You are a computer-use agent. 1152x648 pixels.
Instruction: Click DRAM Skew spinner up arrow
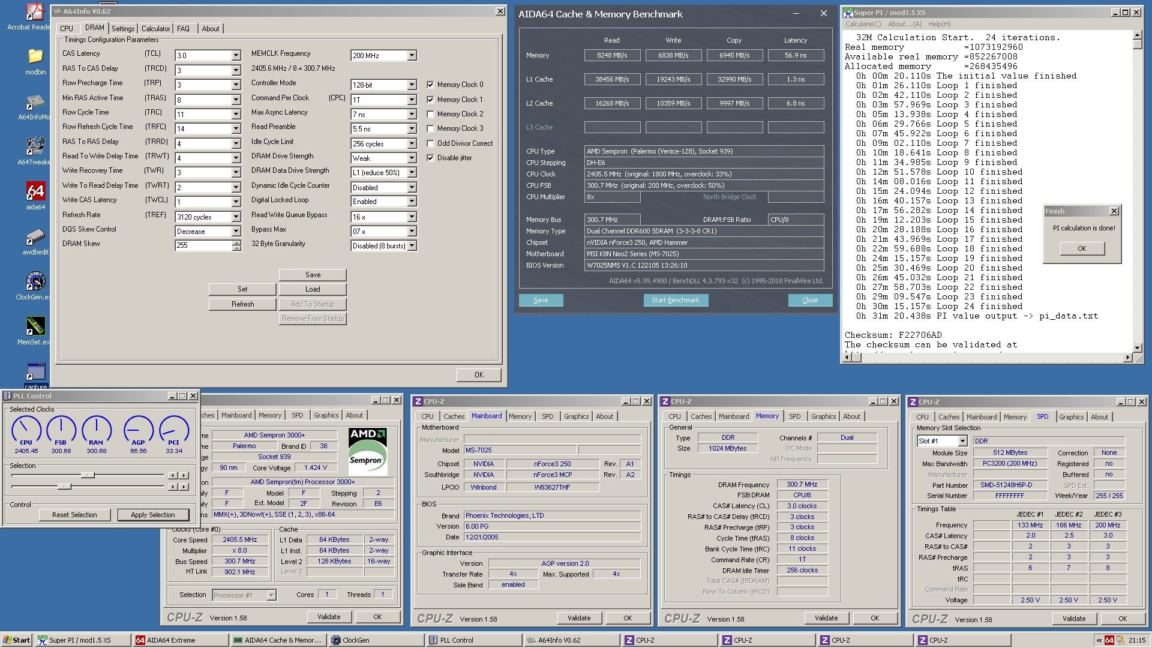pyautogui.click(x=236, y=243)
